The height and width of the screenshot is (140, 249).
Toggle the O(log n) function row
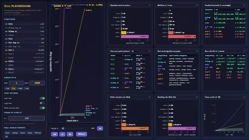click(25, 31)
